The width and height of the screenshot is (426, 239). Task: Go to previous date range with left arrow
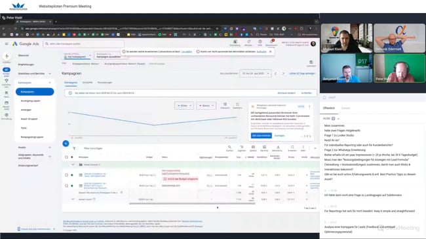point(275,73)
